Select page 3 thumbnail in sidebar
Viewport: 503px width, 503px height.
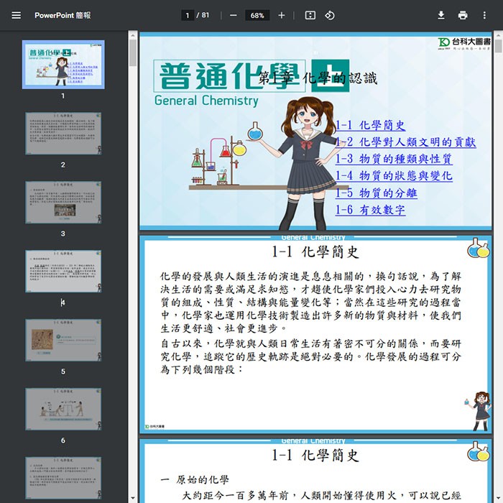coord(63,202)
